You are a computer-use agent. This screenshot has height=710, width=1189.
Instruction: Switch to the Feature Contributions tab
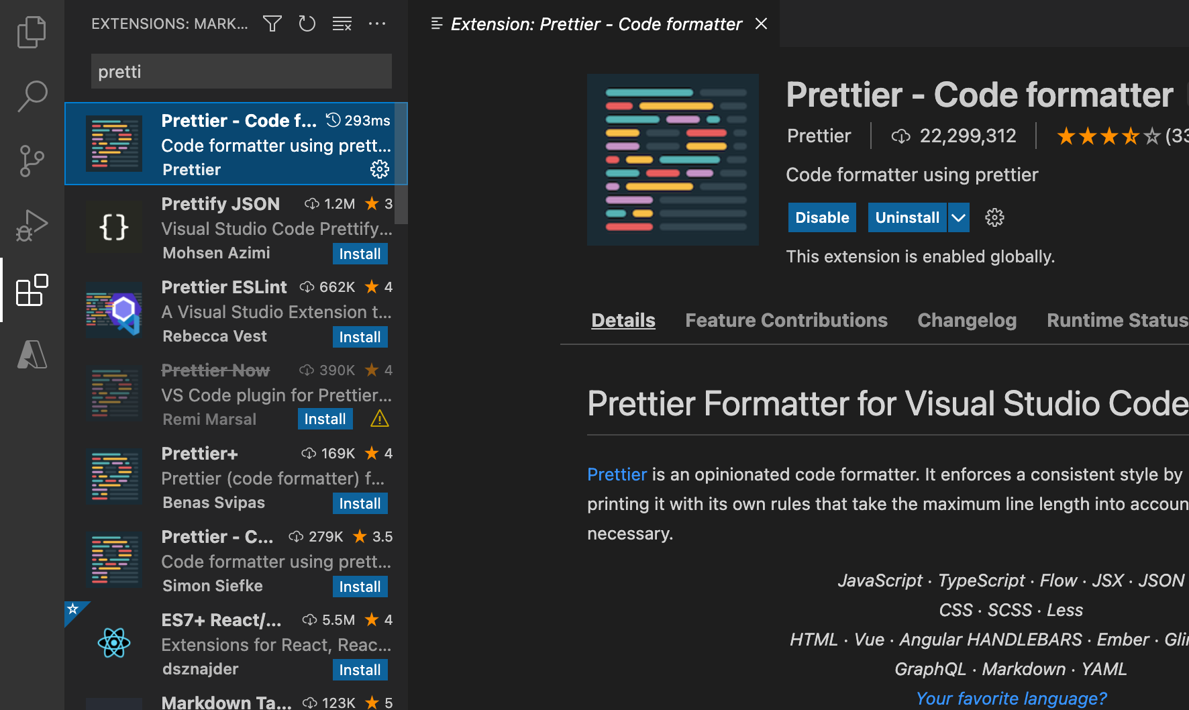786,320
